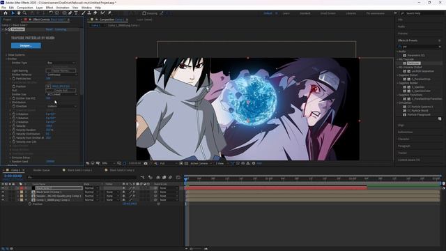
Task: Open the Composition Mini-Flowchart in timeline
Action: pos(142,177)
